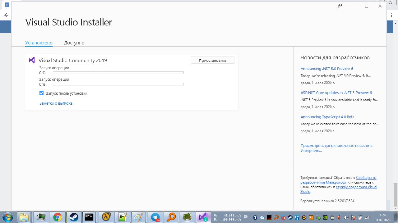The height and width of the screenshot is (223, 398).
Task: Open the Notepad++ taskbar icon
Action: click(x=123, y=217)
